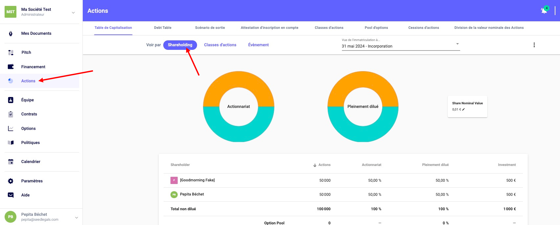The height and width of the screenshot is (225, 560).
Task: Edit Share Nominal Value with pencil icon
Action: point(463,110)
